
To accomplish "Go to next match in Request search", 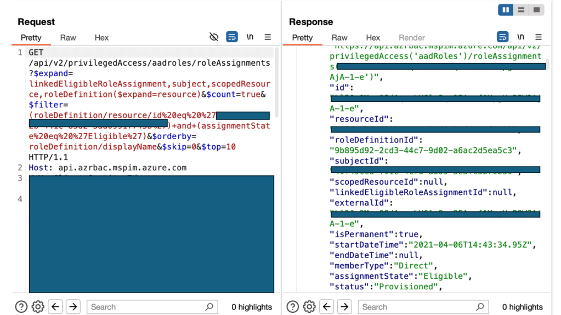I will click(73, 307).
